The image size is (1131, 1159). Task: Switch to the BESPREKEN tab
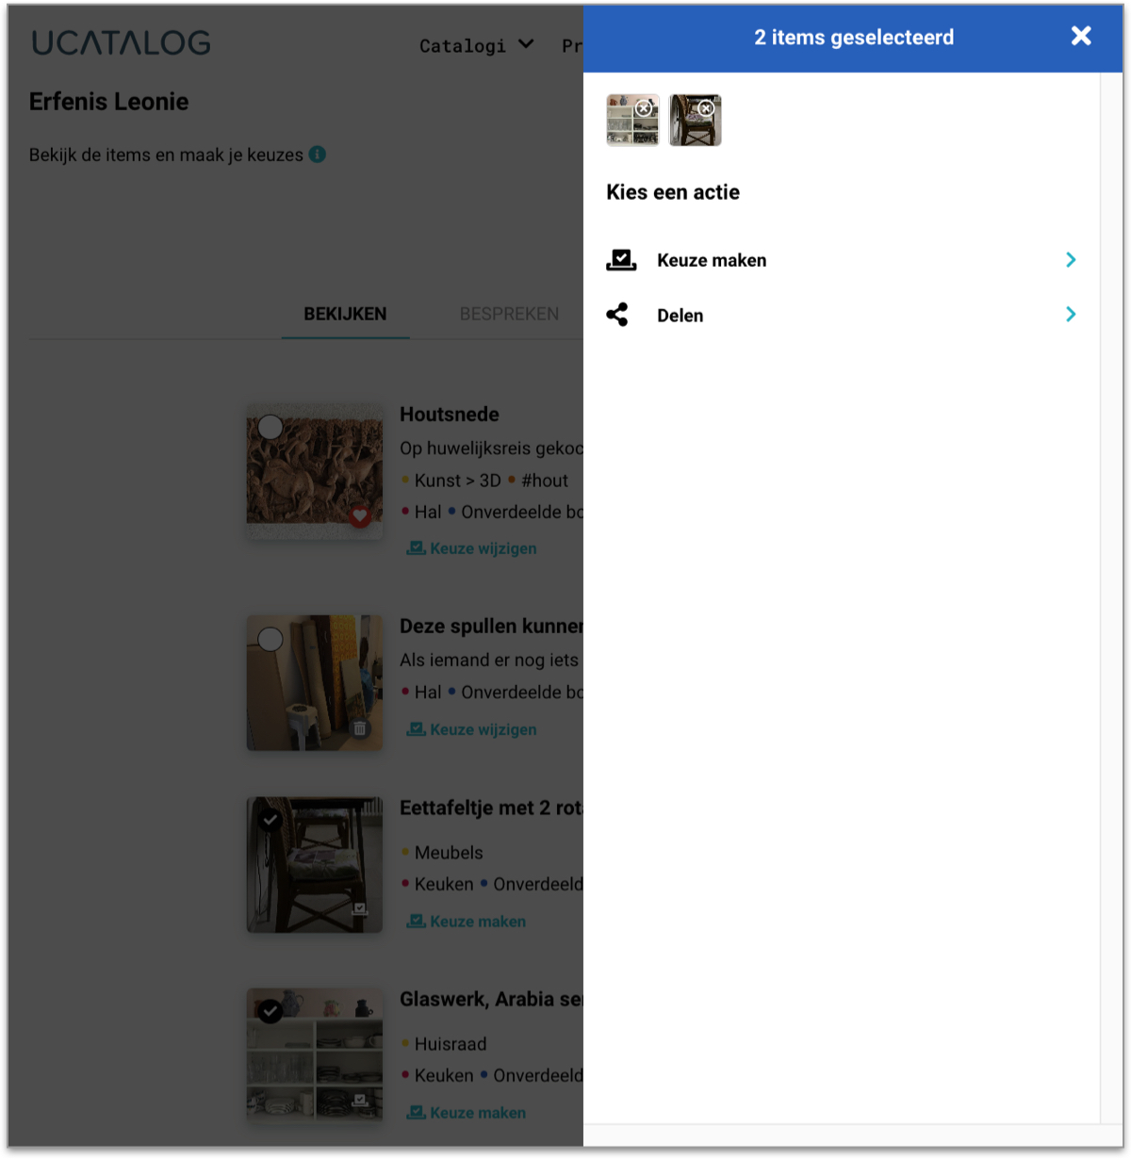click(509, 314)
